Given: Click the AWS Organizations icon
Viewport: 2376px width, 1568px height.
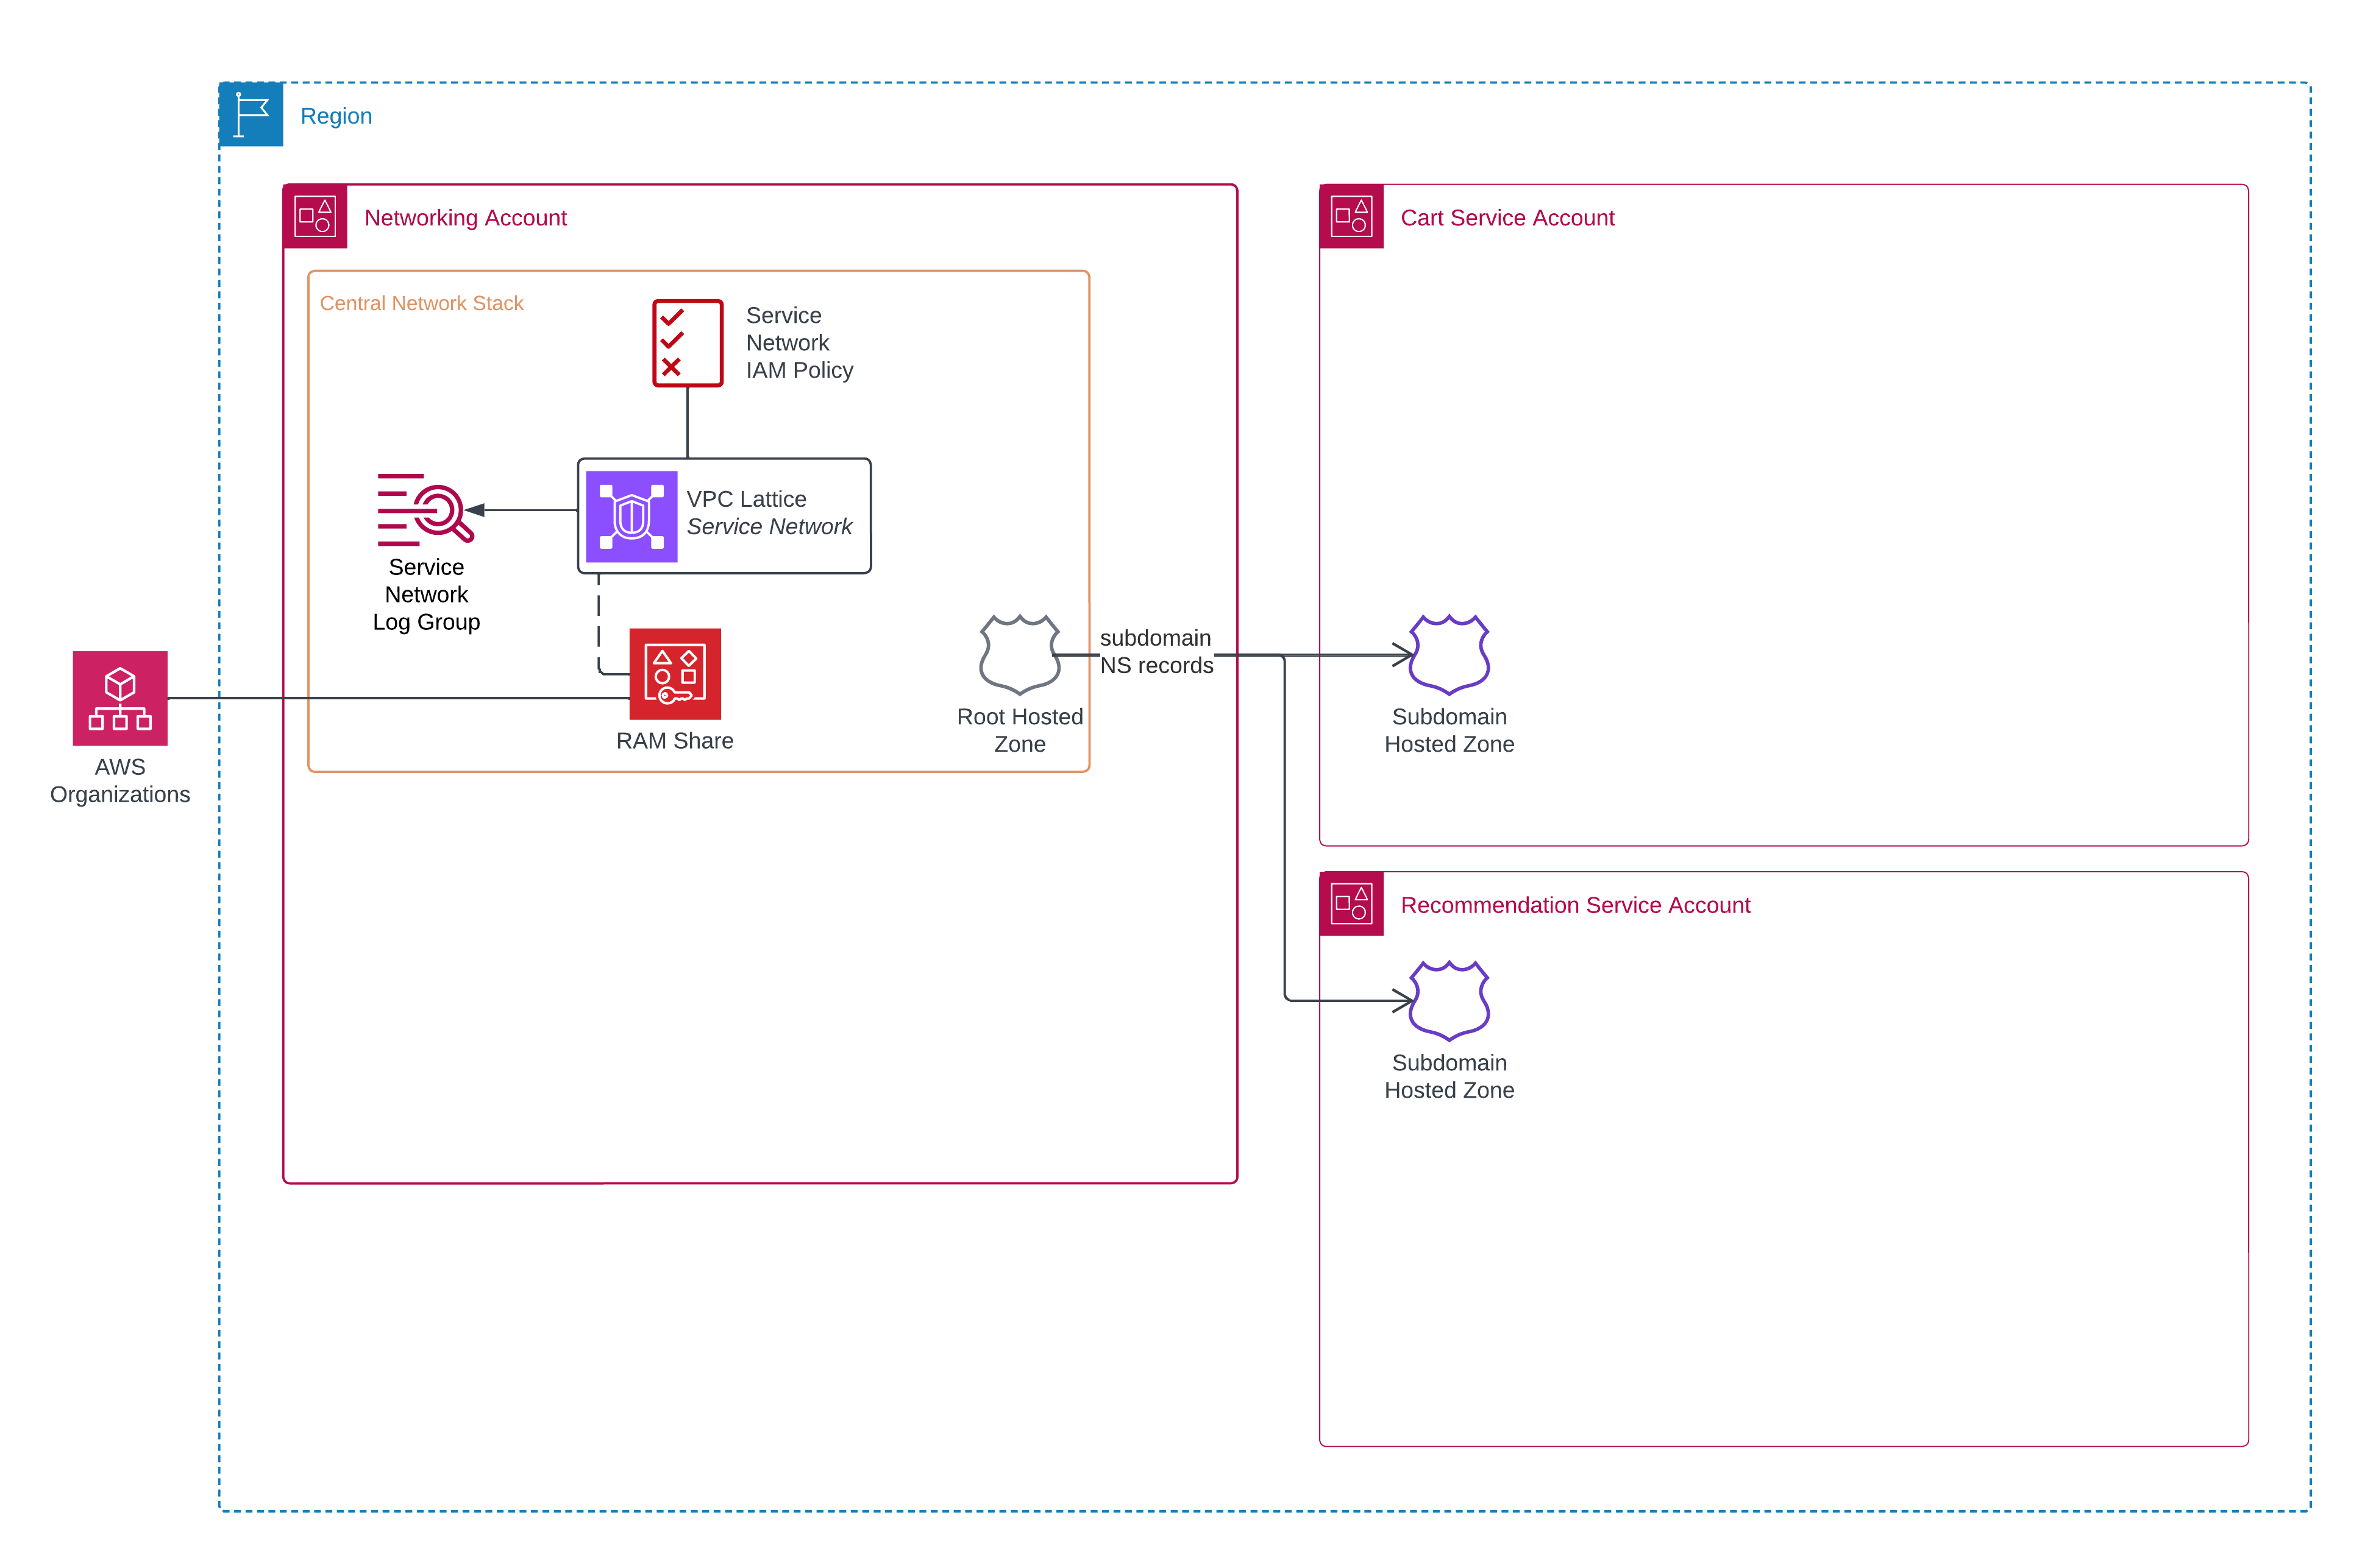Looking at the screenshot, I should click(x=120, y=698).
